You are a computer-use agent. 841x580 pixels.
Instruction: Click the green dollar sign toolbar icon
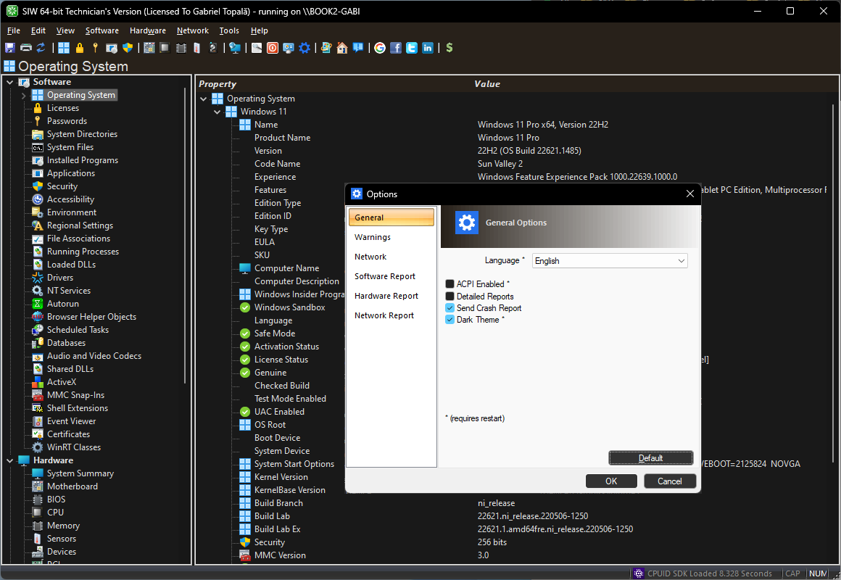[x=449, y=48]
